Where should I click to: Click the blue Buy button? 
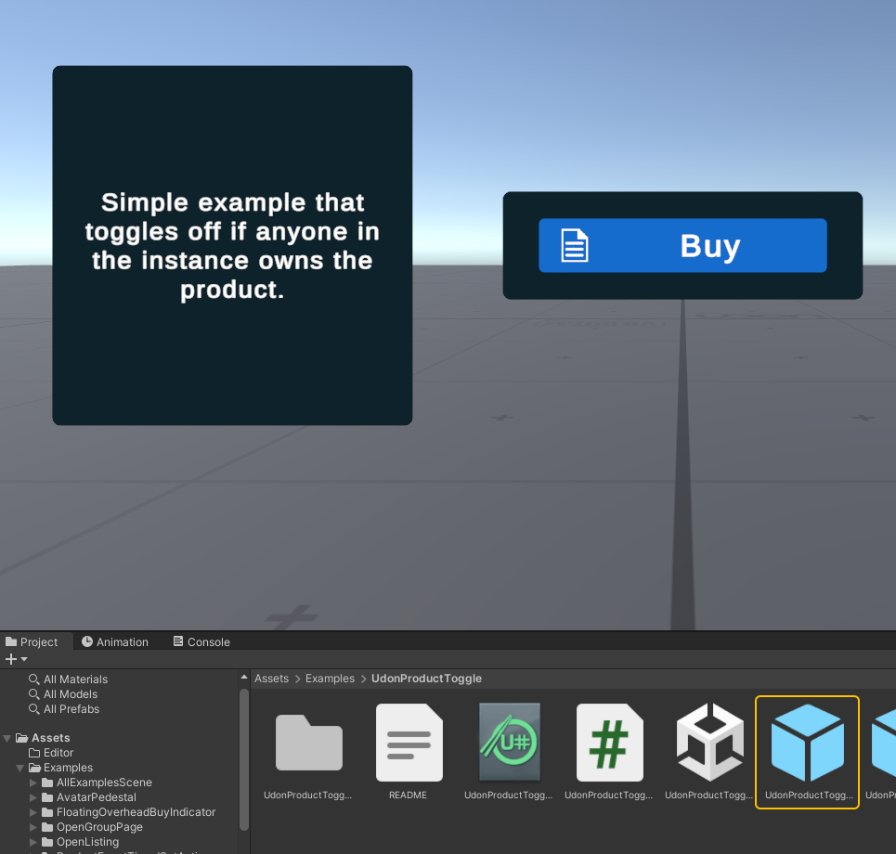point(682,246)
